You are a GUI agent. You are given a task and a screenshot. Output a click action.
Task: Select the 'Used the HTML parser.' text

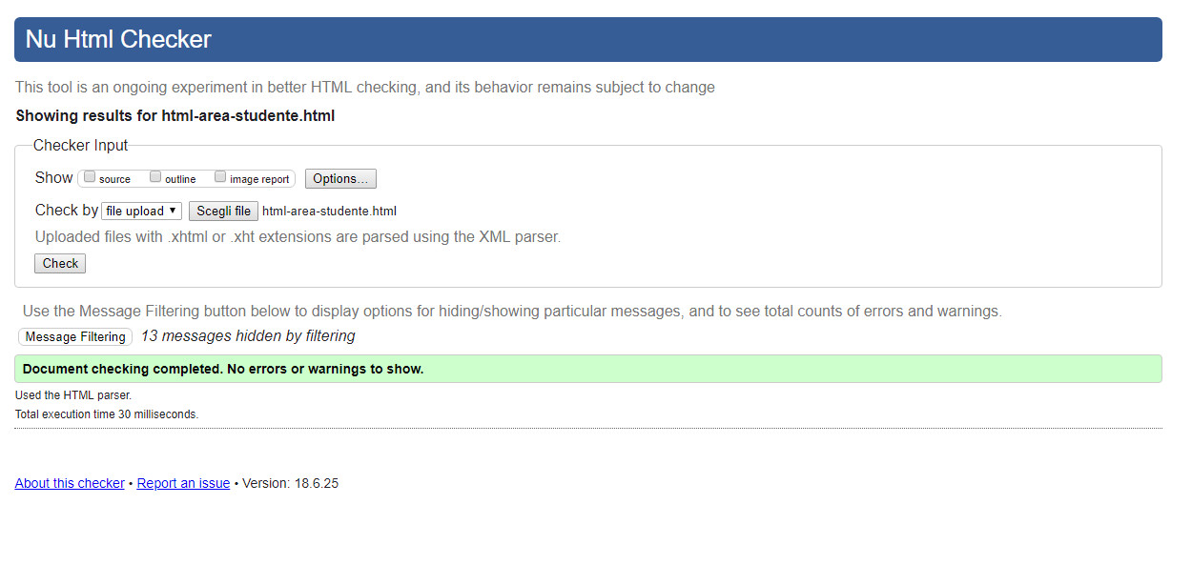tap(73, 394)
